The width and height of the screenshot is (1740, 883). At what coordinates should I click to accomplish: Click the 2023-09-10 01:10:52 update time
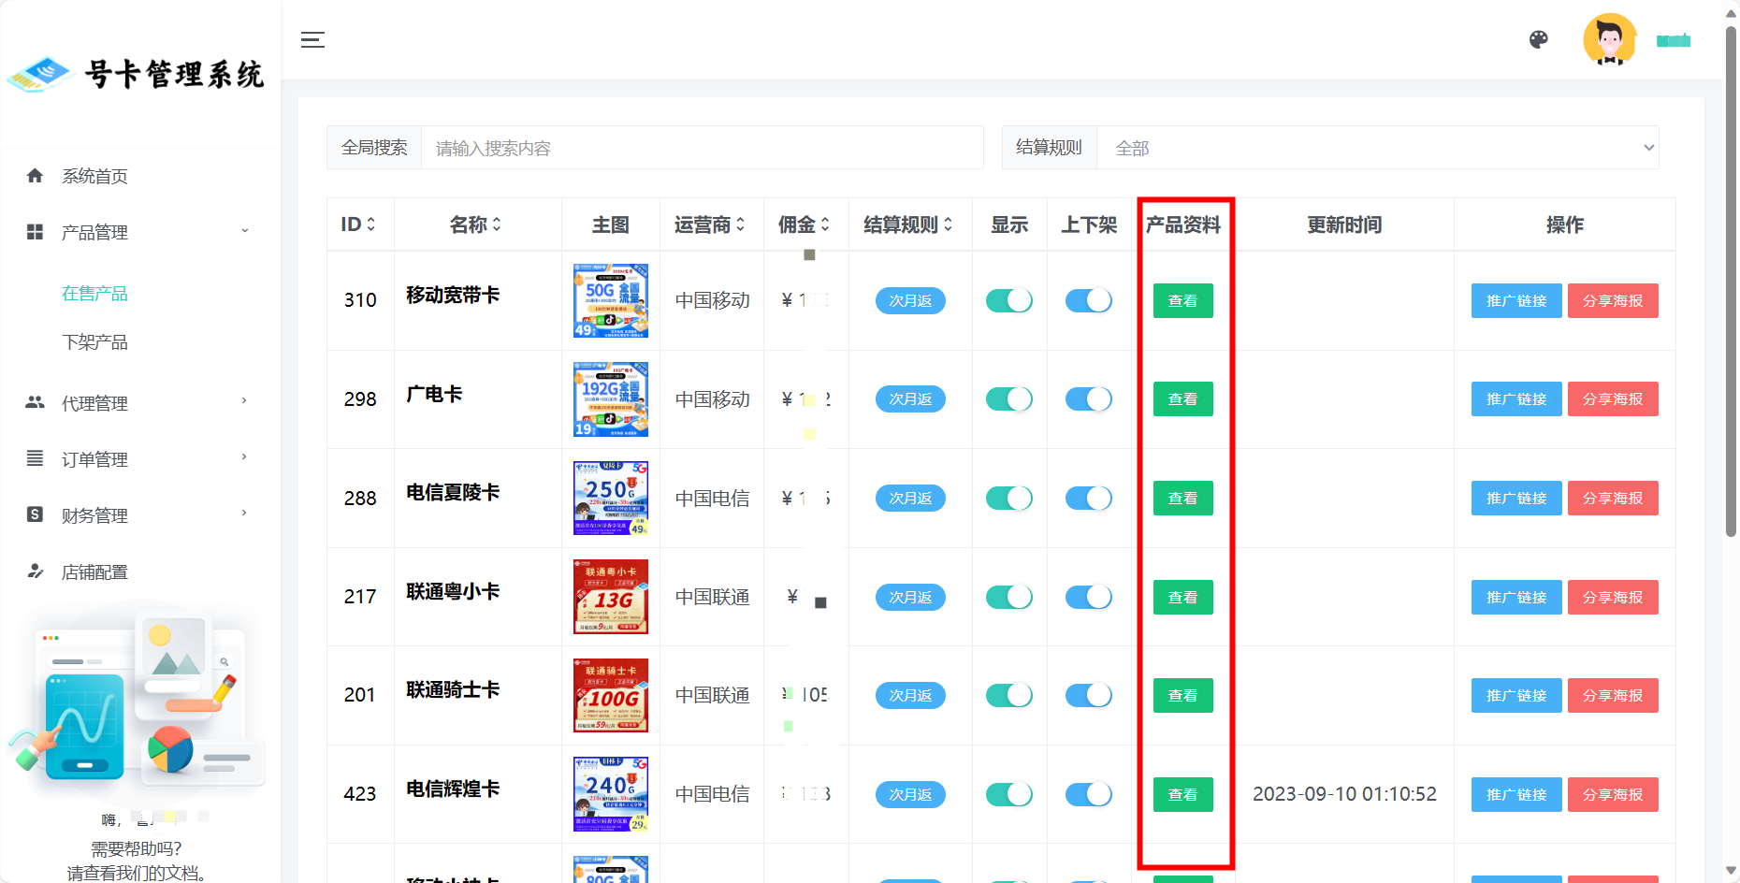[1344, 794]
